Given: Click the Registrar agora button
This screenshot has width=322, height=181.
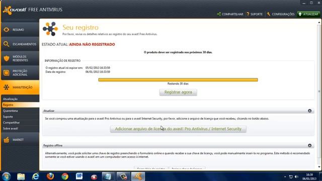Looking at the screenshot, I should pos(178,93).
